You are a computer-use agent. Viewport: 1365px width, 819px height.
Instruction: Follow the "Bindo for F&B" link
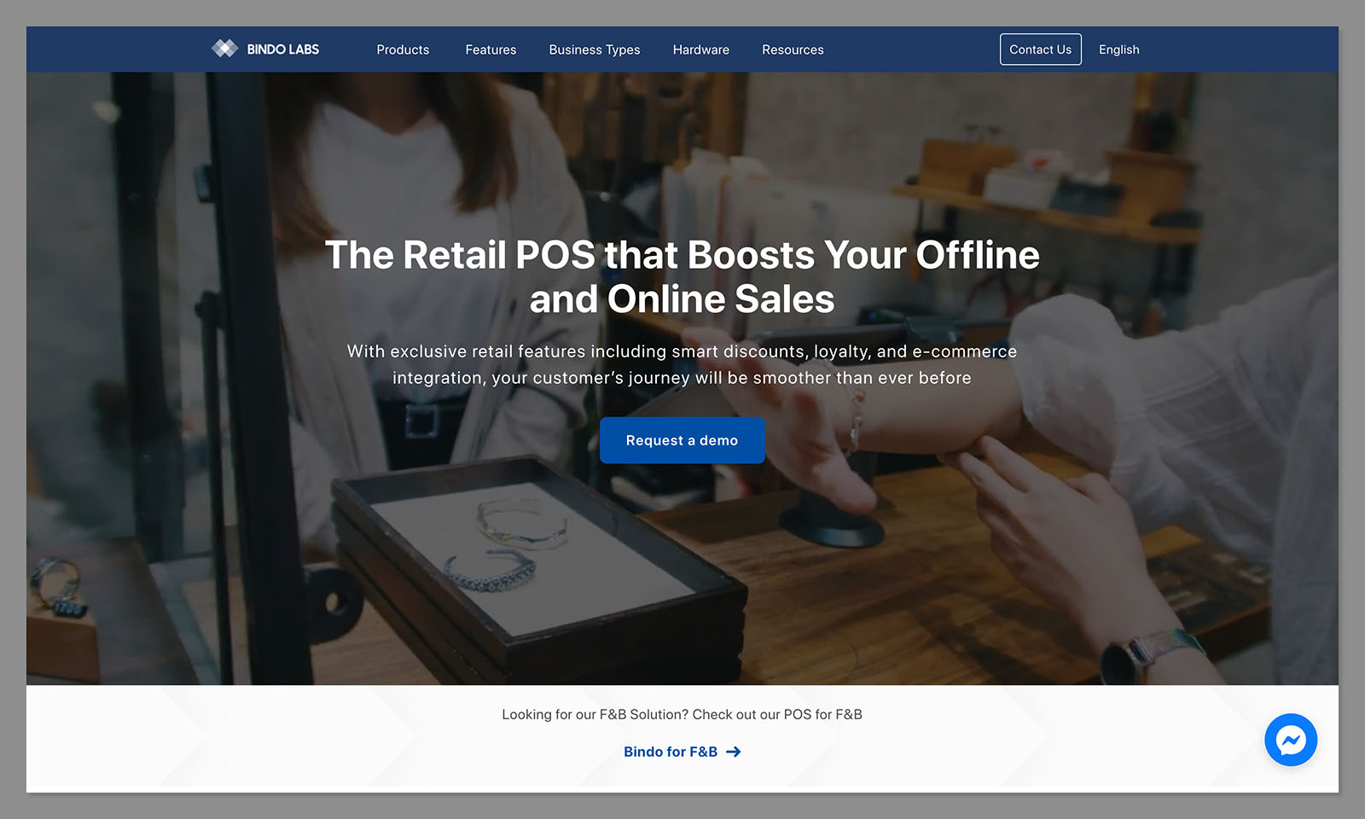(x=671, y=752)
